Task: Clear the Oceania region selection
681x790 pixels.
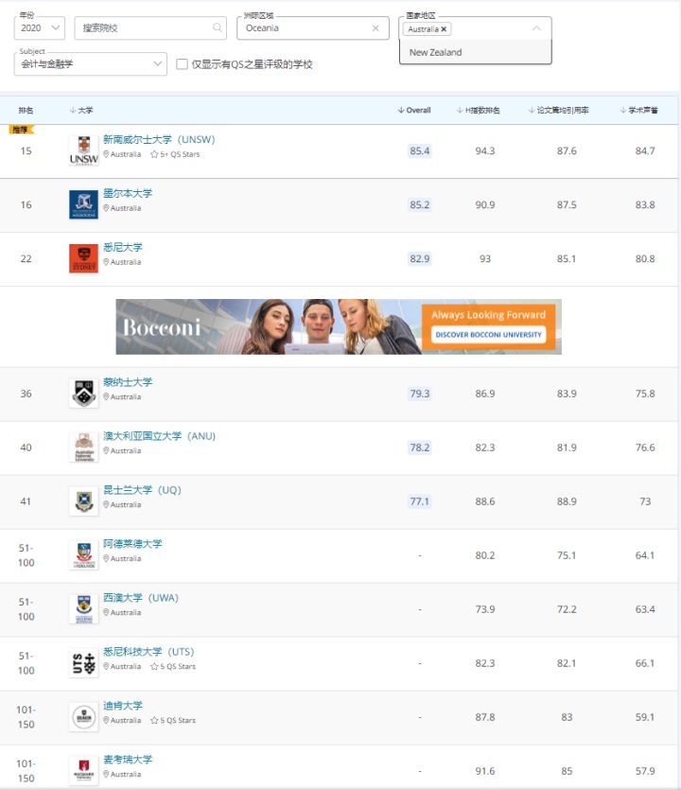Action: pos(375,28)
